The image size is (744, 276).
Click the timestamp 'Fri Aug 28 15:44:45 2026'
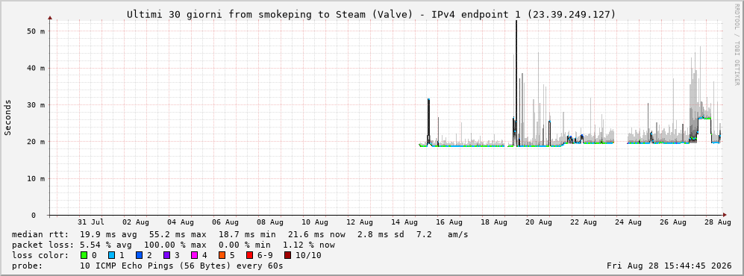[x=669, y=266]
